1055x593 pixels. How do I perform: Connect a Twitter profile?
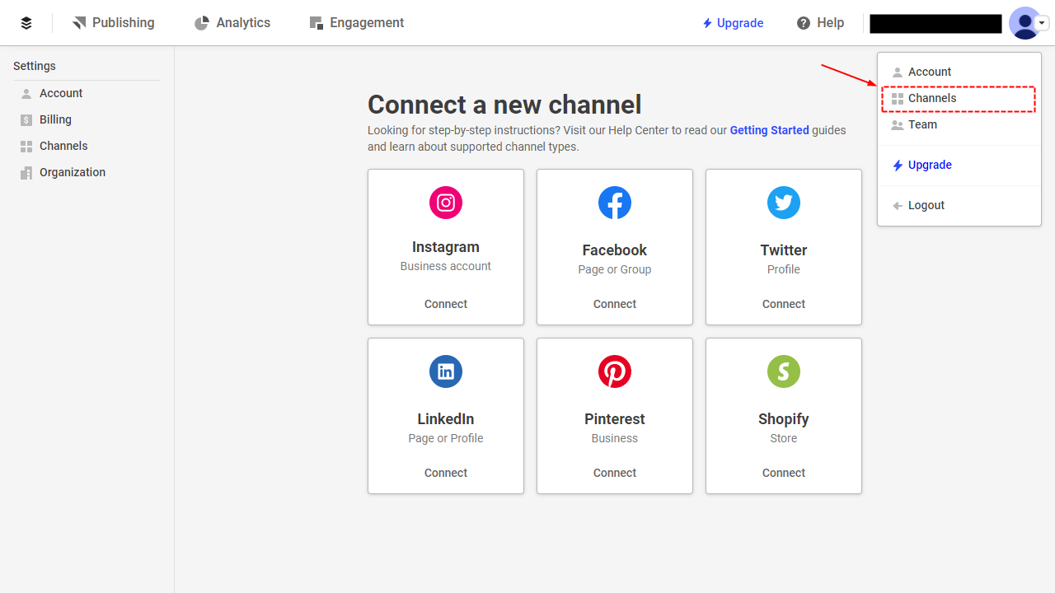(784, 304)
